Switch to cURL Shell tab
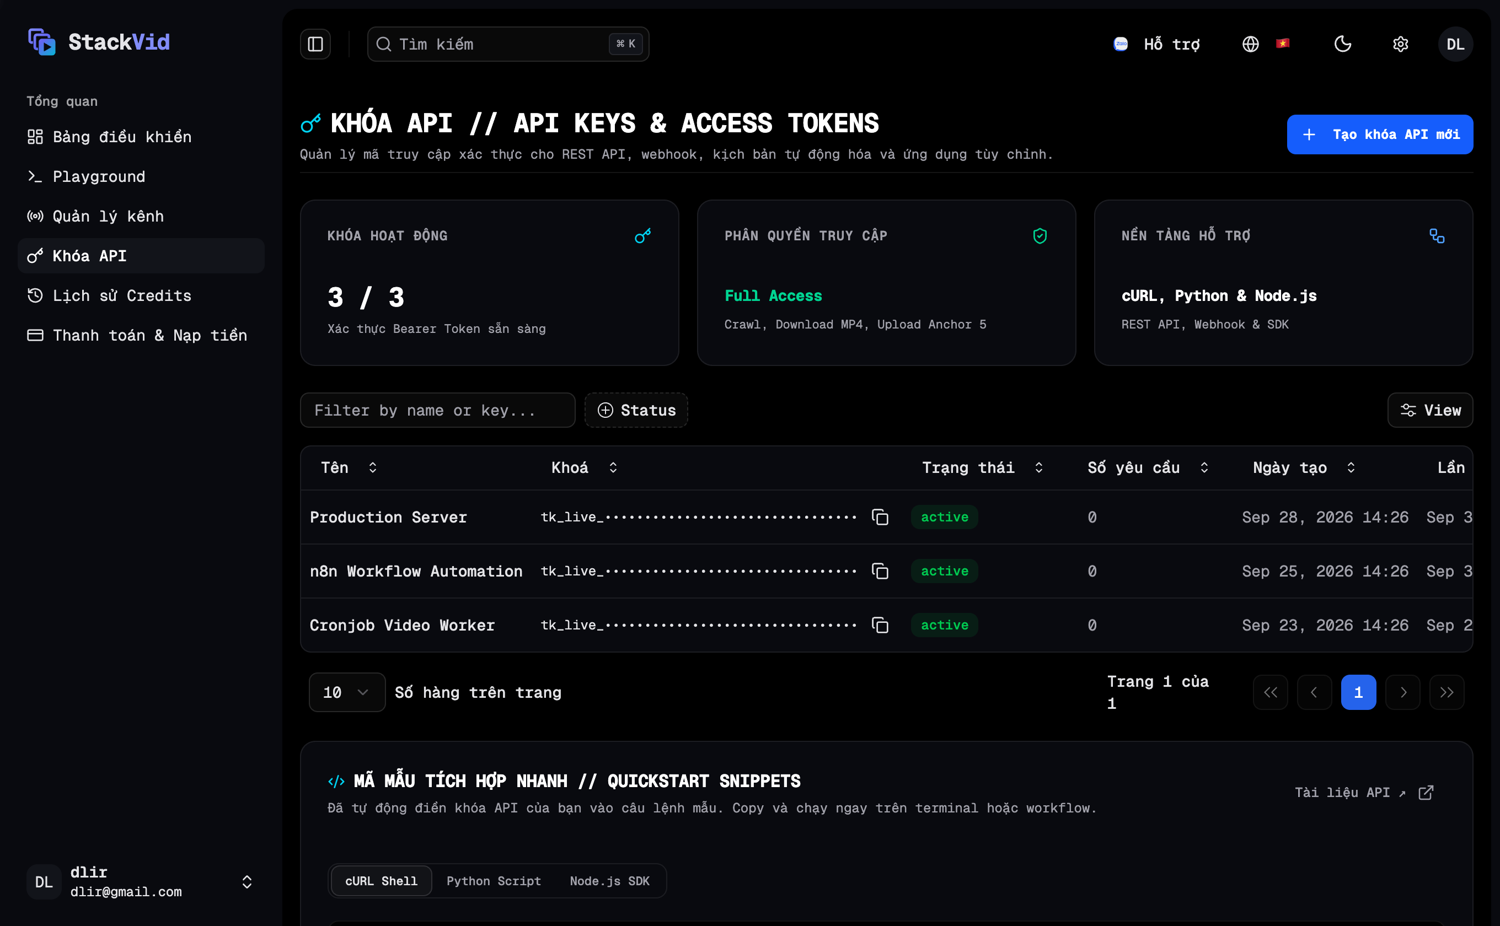1500x926 pixels. [x=381, y=881]
